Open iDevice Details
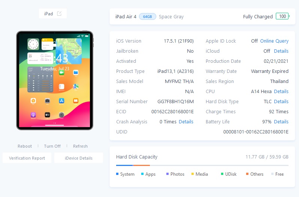This screenshot has width=299, height=197. click(x=79, y=158)
